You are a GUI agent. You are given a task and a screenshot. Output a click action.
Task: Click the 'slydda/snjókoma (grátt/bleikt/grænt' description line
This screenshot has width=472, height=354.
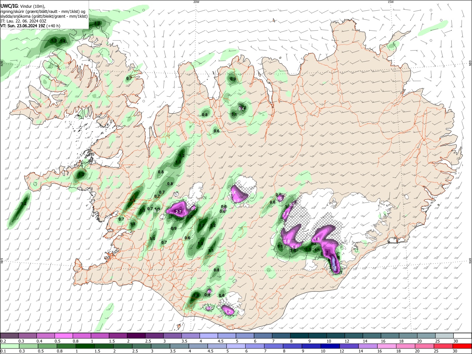(x=44, y=16)
